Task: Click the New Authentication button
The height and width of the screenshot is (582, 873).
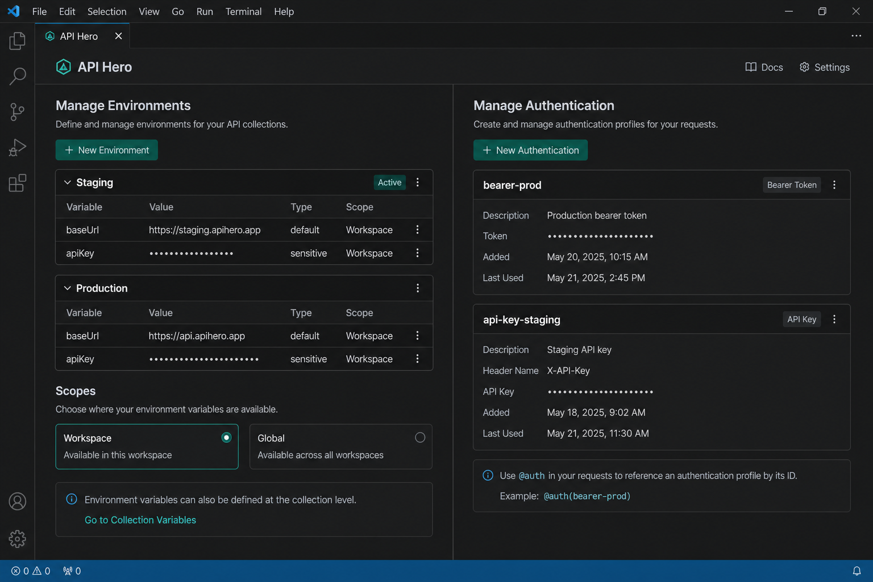Action: (530, 150)
